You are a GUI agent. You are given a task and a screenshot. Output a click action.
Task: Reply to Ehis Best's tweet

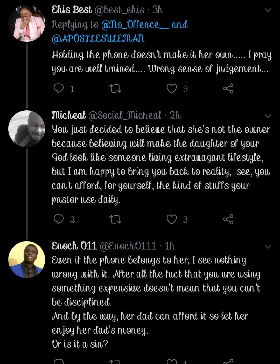(59, 89)
